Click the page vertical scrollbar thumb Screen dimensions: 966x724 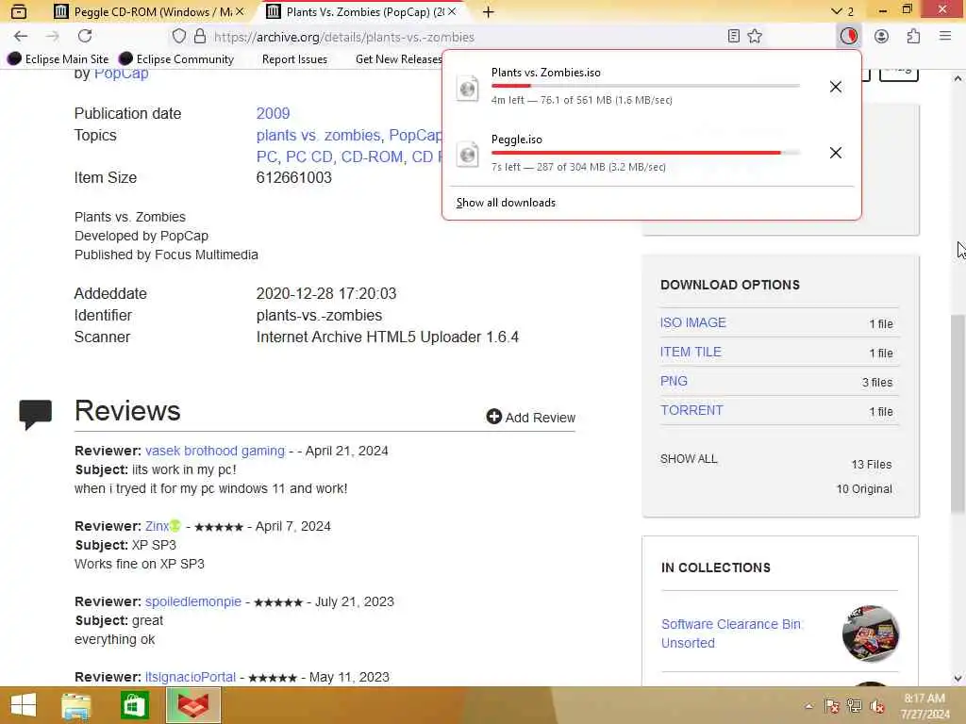958,414
